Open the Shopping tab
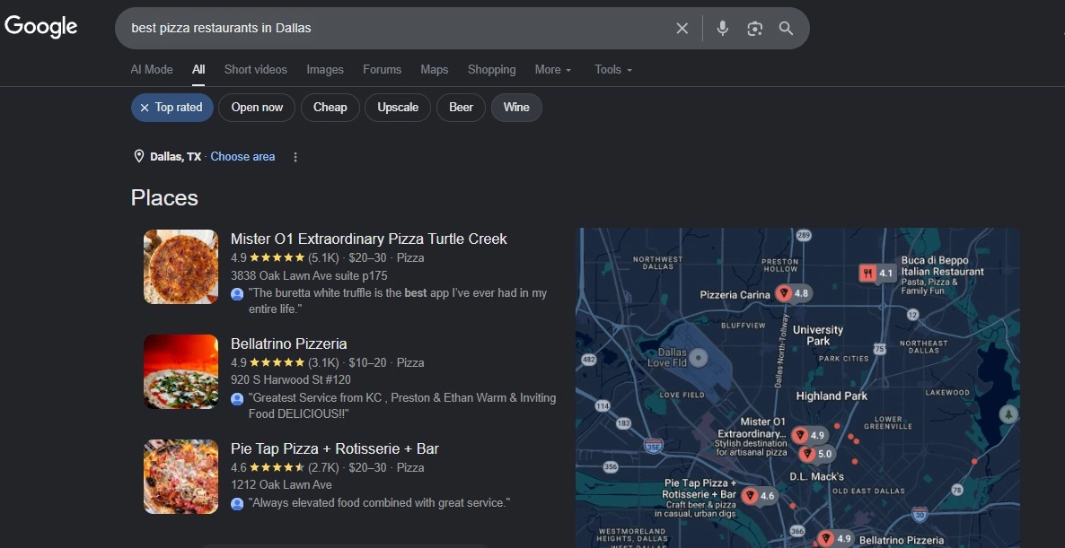 pos(492,70)
